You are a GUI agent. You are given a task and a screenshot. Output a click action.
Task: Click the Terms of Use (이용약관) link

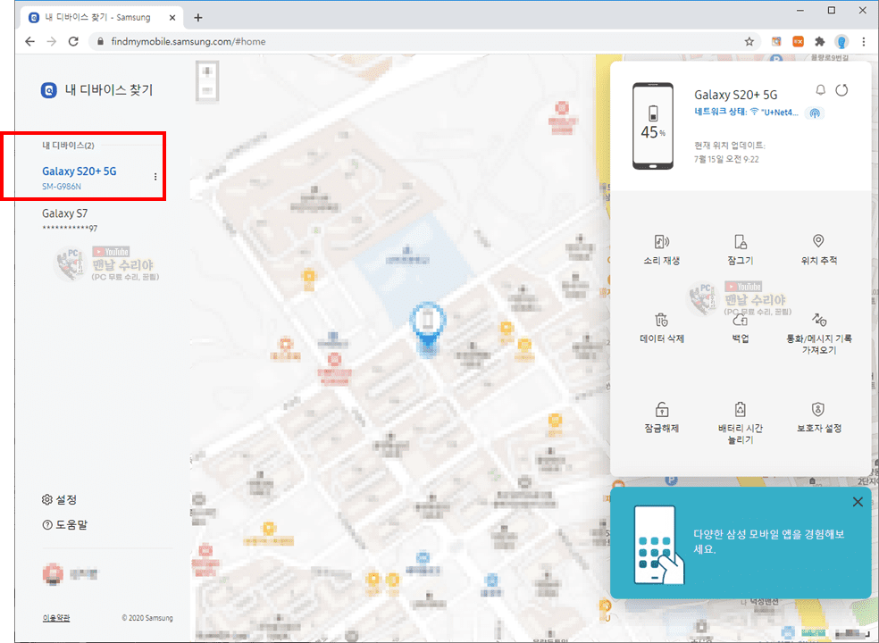56,618
